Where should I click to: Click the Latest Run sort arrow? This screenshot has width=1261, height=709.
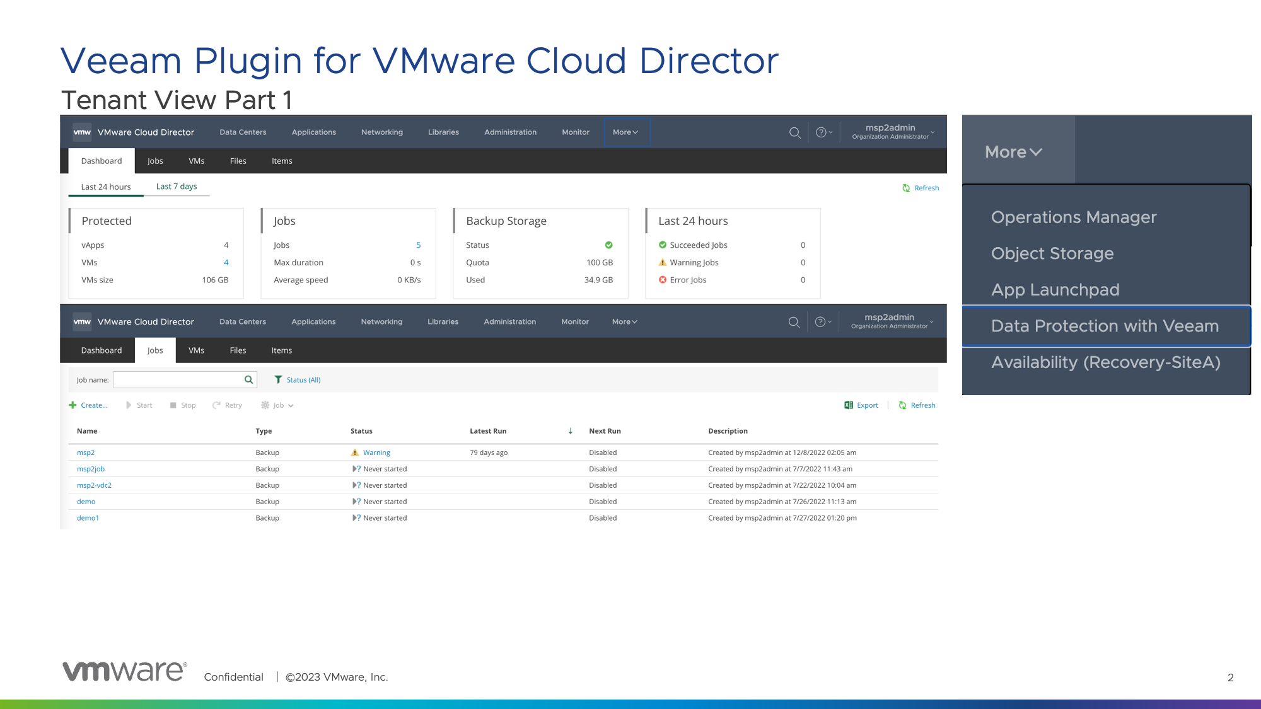point(570,431)
